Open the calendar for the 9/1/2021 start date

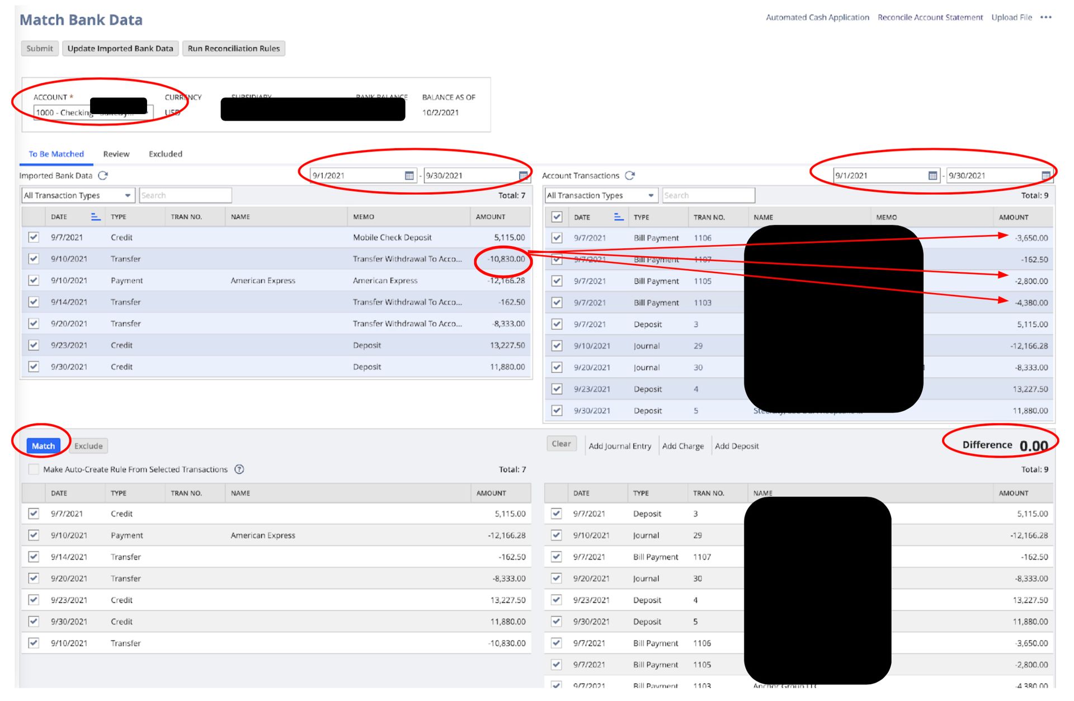tap(408, 175)
